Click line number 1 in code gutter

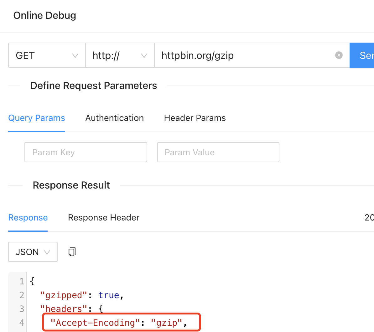[x=22, y=282]
